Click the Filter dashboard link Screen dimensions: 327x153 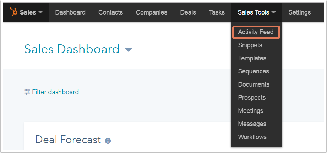tap(55, 92)
